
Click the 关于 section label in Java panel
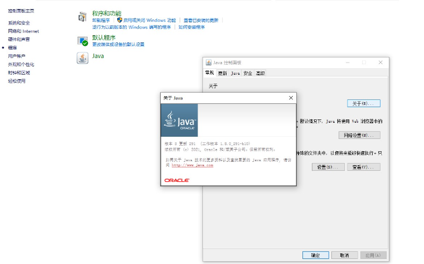pos(213,86)
